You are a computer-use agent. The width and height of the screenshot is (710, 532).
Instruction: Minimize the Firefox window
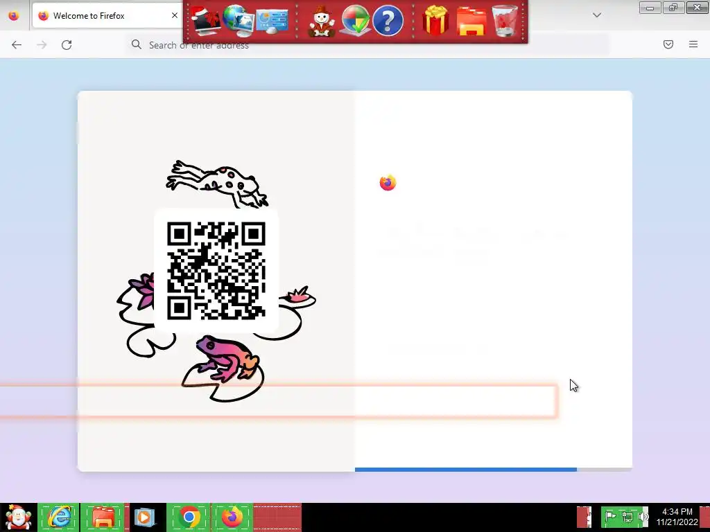click(650, 8)
